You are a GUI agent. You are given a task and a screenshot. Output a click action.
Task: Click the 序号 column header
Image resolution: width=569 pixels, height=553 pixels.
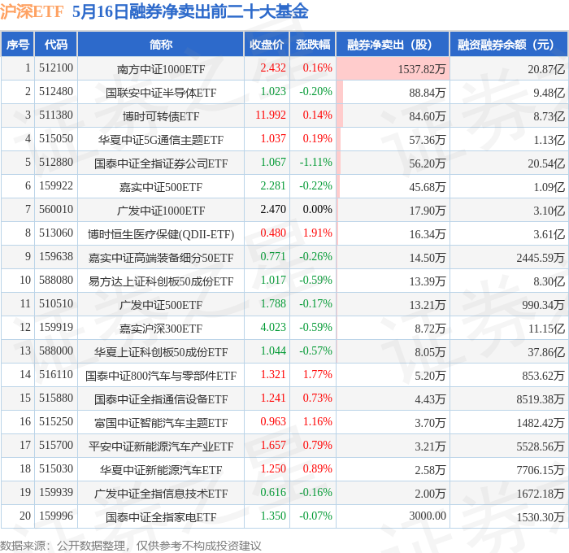(17, 44)
